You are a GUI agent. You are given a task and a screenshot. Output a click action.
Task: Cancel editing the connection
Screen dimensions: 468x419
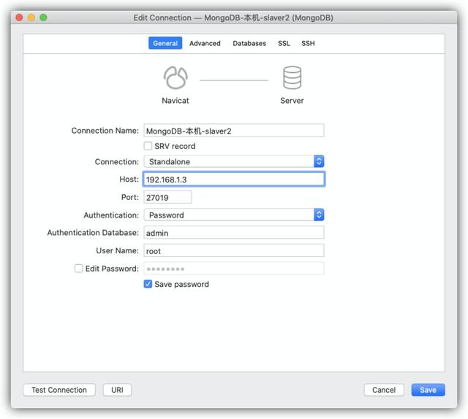pos(384,390)
